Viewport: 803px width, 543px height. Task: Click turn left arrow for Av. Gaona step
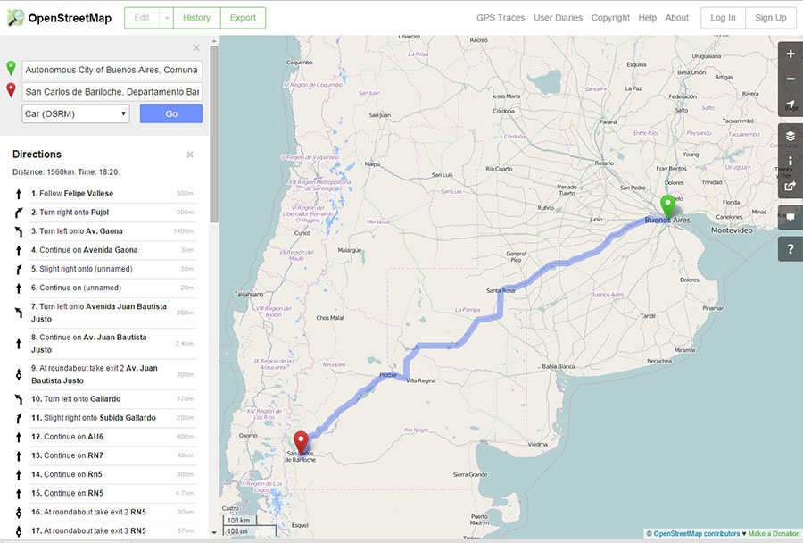pyautogui.click(x=19, y=231)
